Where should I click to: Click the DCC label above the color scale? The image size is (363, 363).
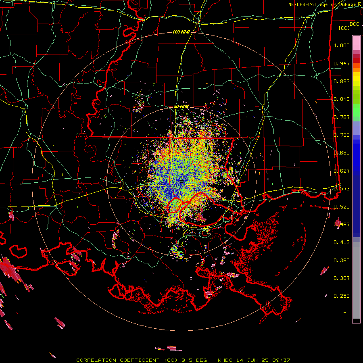click(x=354, y=24)
